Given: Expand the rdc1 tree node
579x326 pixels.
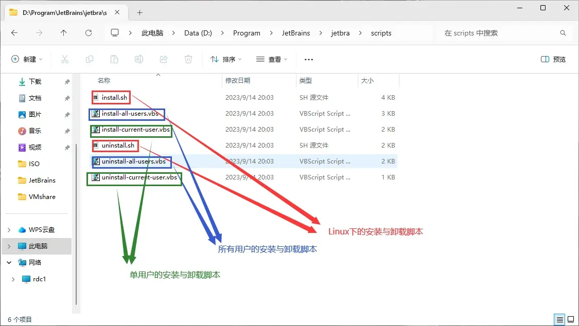Looking at the screenshot, I should click(13, 279).
